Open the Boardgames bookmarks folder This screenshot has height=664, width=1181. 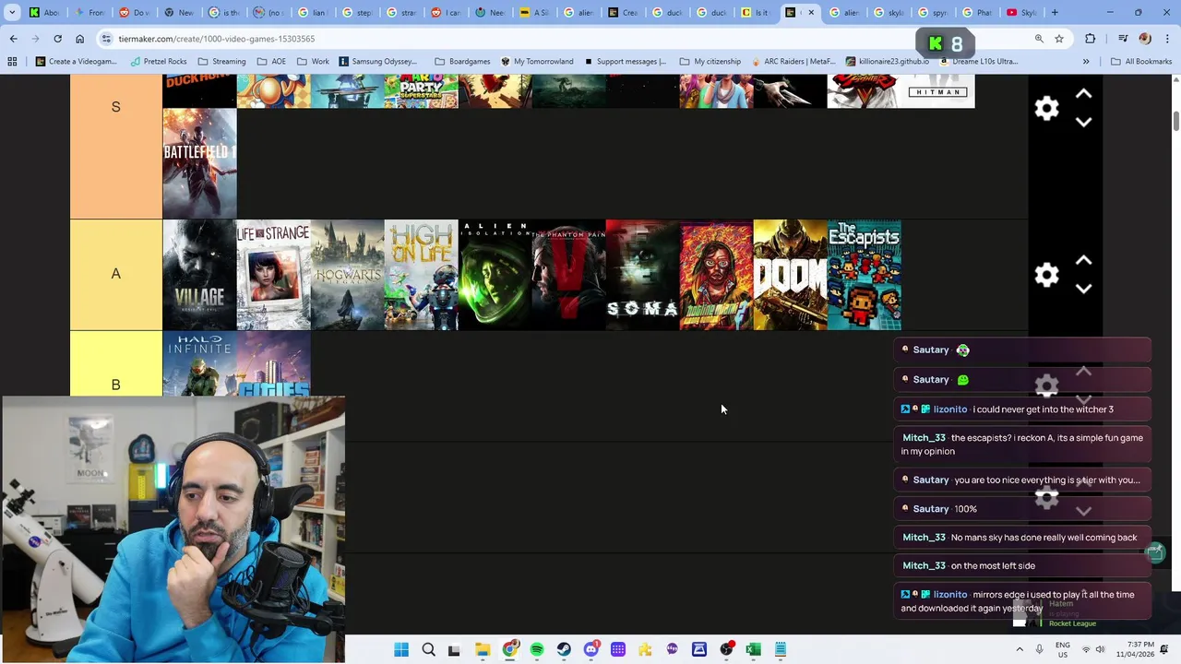click(x=462, y=62)
